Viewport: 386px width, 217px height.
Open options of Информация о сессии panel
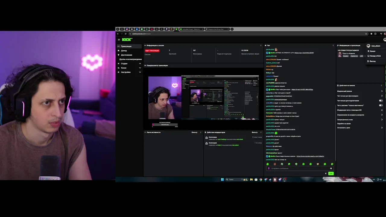(261, 46)
